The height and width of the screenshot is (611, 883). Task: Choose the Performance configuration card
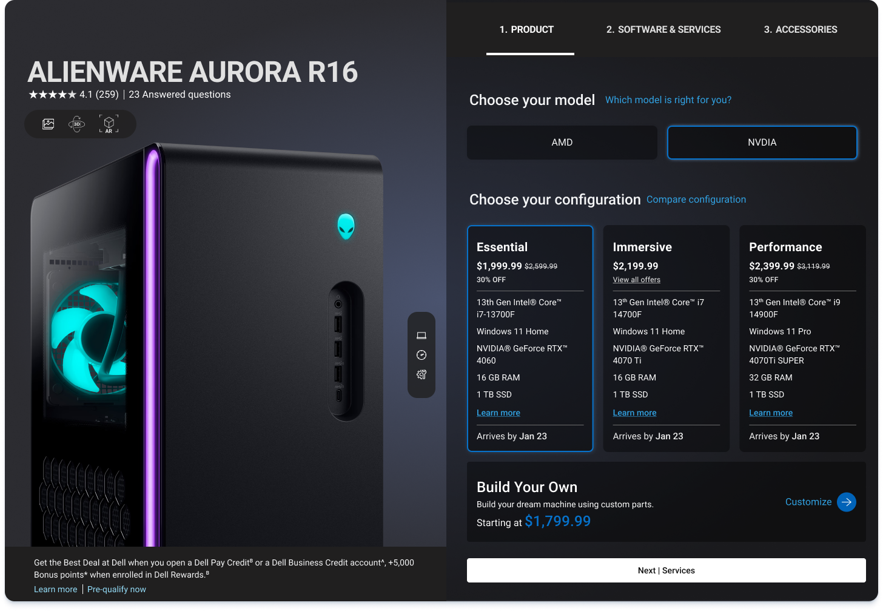[x=802, y=339]
